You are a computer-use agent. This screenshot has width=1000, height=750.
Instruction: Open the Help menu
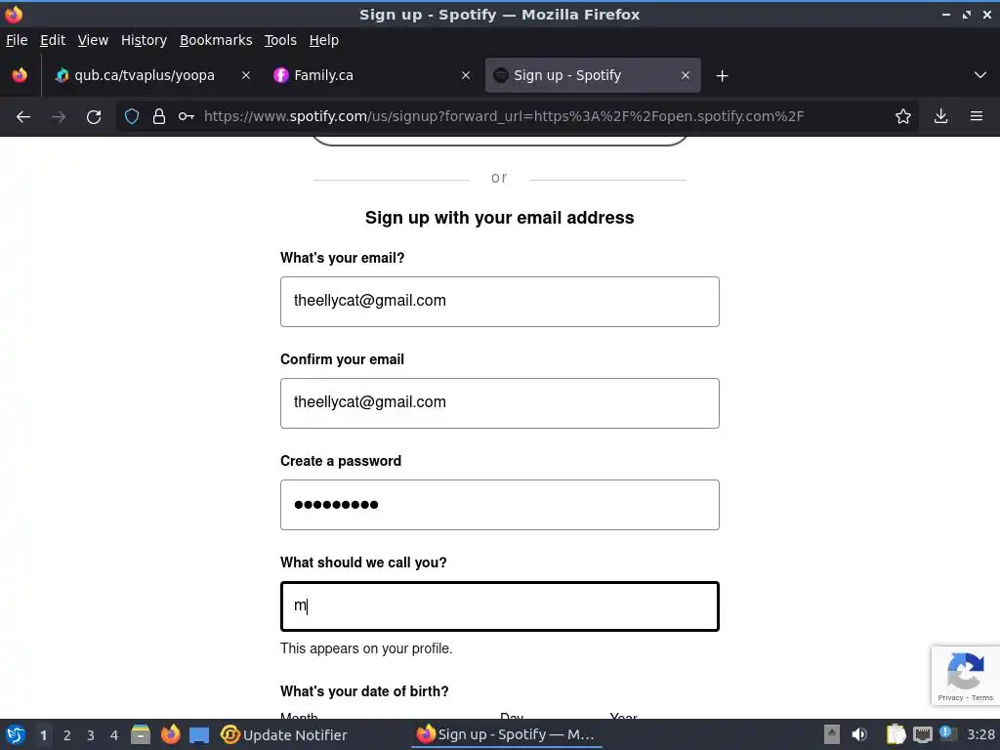[324, 40]
